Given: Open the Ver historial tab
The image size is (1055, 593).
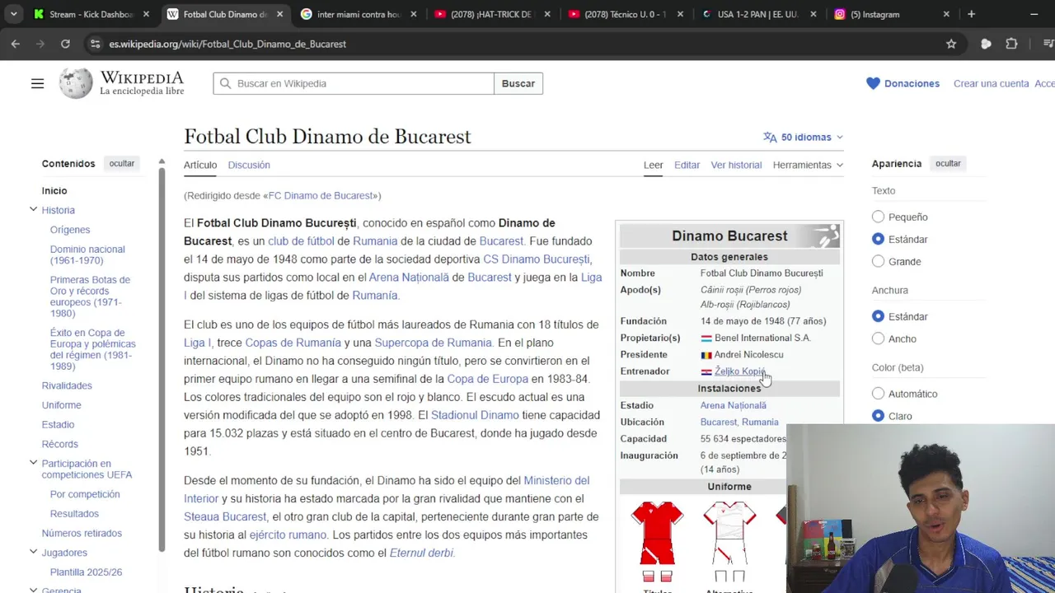Looking at the screenshot, I should tap(736, 165).
